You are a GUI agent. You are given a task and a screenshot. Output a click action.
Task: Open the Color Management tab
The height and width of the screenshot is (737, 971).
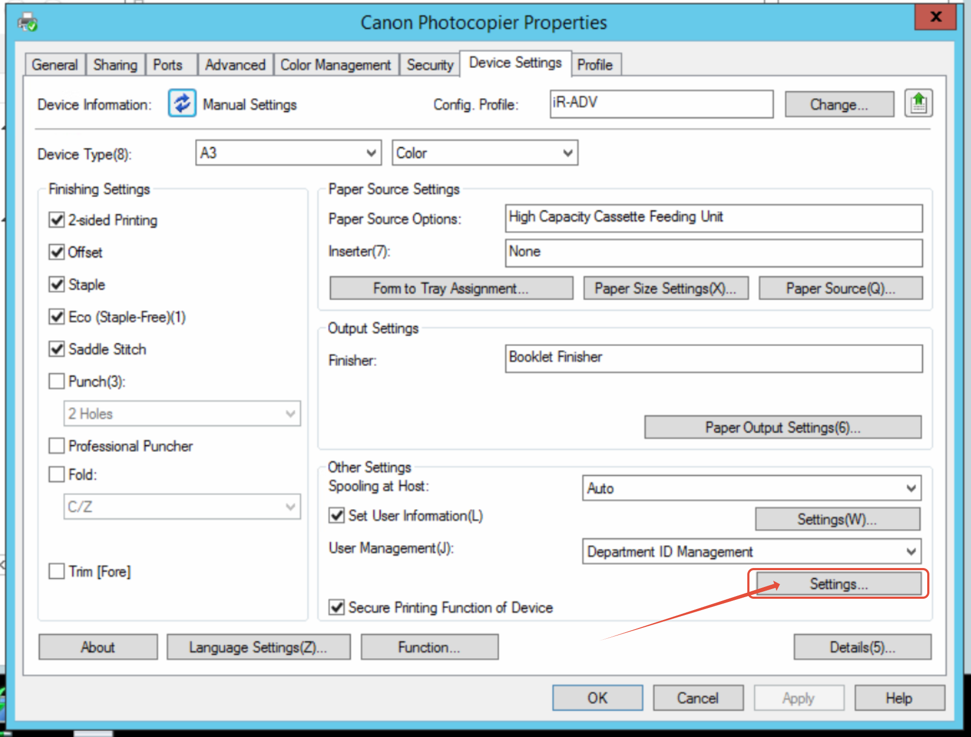point(336,65)
